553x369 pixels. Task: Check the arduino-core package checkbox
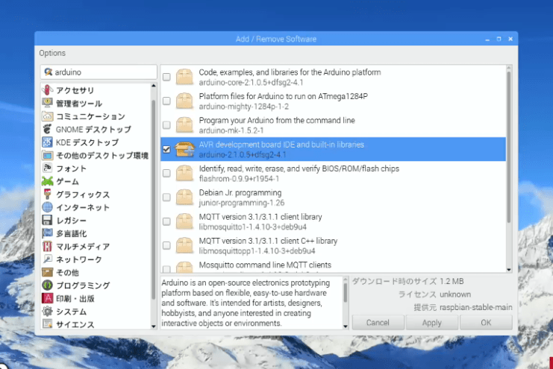point(166,77)
